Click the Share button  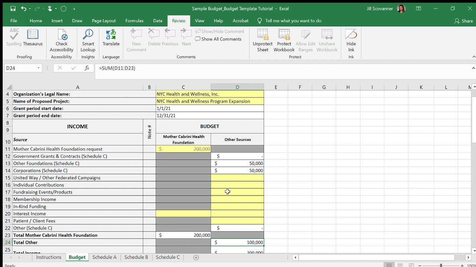pos(463,21)
